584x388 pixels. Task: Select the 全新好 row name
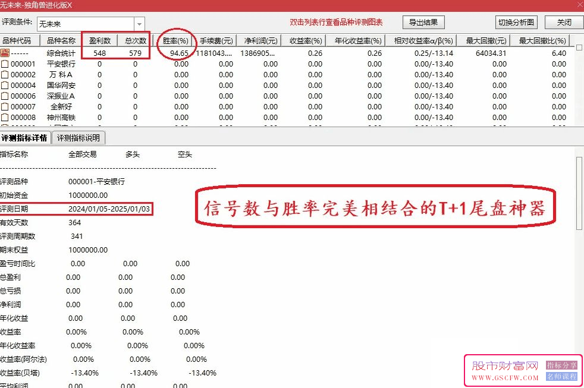click(x=61, y=107)
